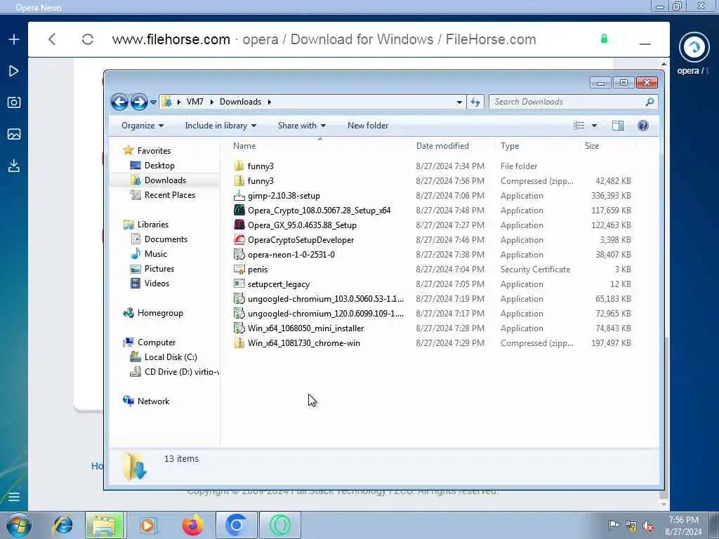Viewport: 719px width, 539px height.
Task: Click the New folder button
Action: click(x=368, y=126)
